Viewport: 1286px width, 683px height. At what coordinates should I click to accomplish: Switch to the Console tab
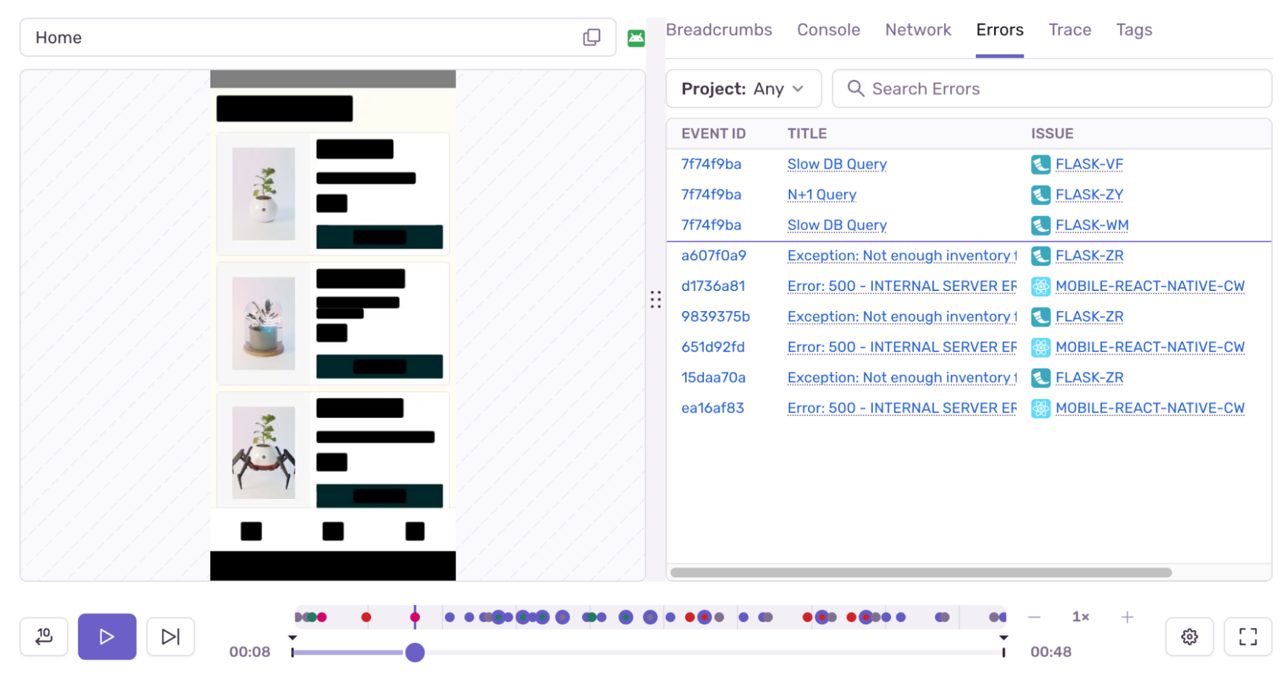828,30
